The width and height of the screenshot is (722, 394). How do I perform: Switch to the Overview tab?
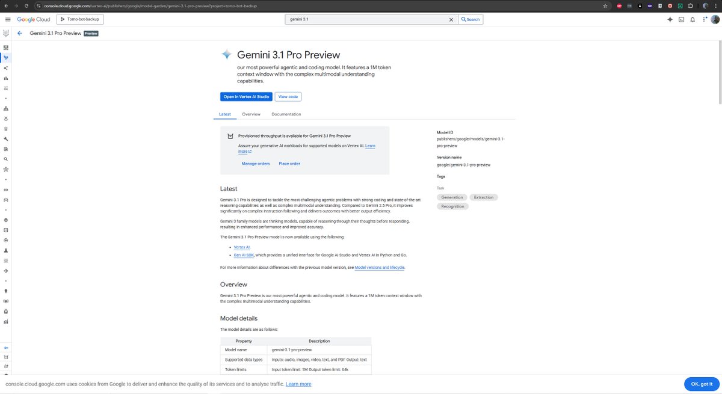click(x=251, y=114)
